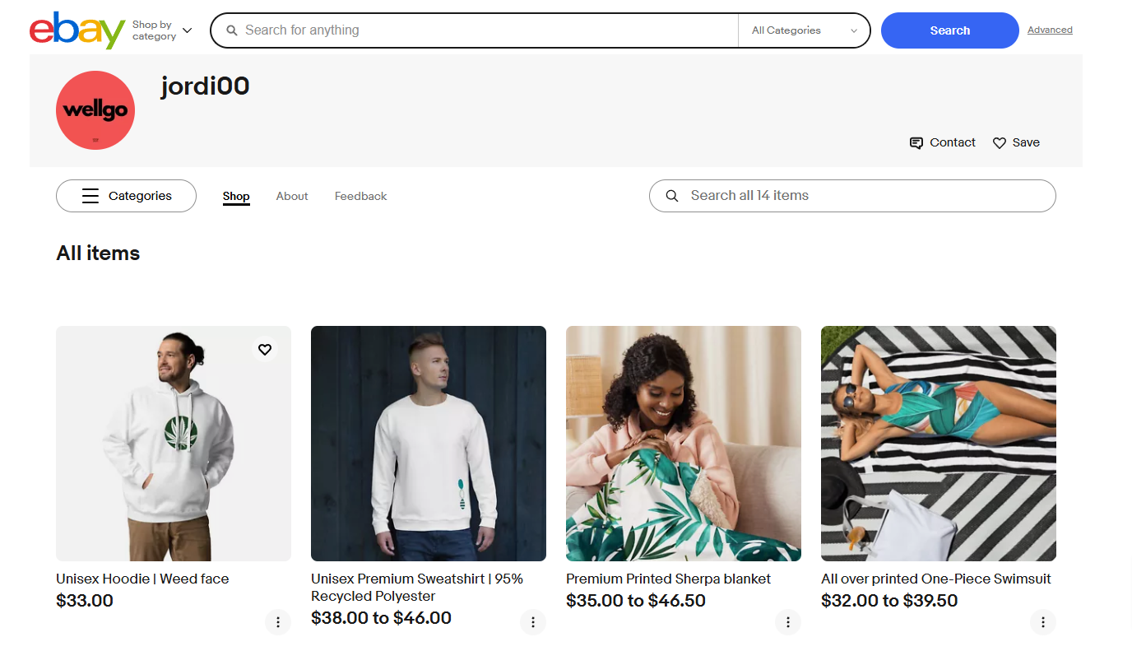Image resolution: width=1132 pixels, height=651 pixels.
Task: Click the Unisex Hoodie product image
Action: pyautogui.click(x=174, y=444)
